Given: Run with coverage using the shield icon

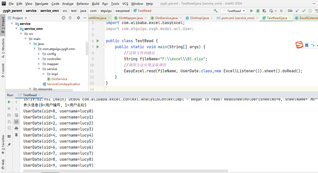Looking at the screenshot, I should click(264, 11).
